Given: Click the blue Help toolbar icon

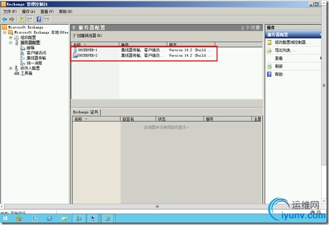Looking at the screenshot, I should (39, 19).
